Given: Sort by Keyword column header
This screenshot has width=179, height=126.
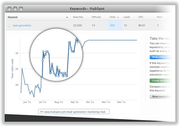Looking at the screenshot, I should [x=13, y=17].
